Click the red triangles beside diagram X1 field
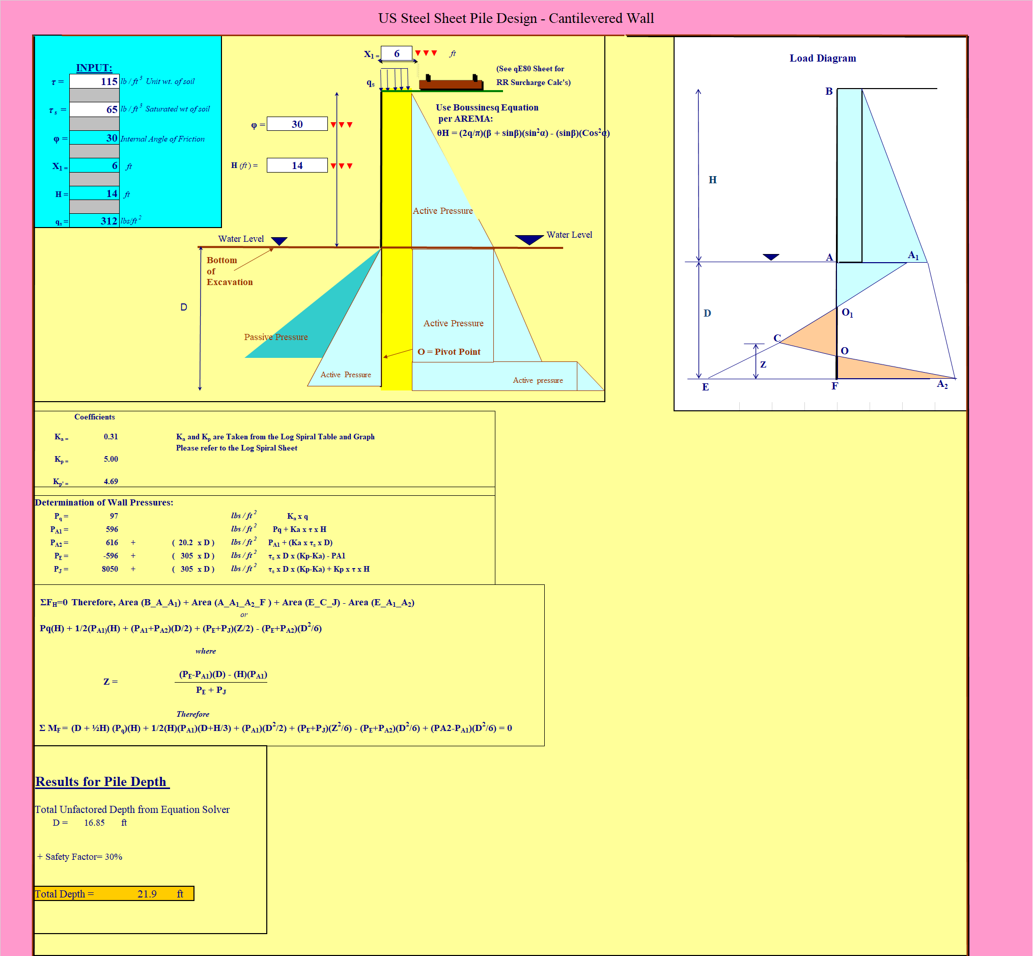The height and width of the screenshot is (956, 1033). point(426,53)
